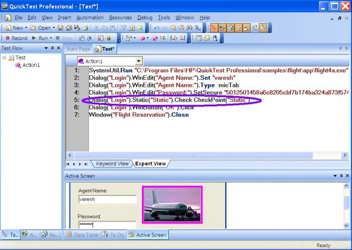352x250 pixels.
Task: Click the To Do tab icon
Action: (105, 234)
